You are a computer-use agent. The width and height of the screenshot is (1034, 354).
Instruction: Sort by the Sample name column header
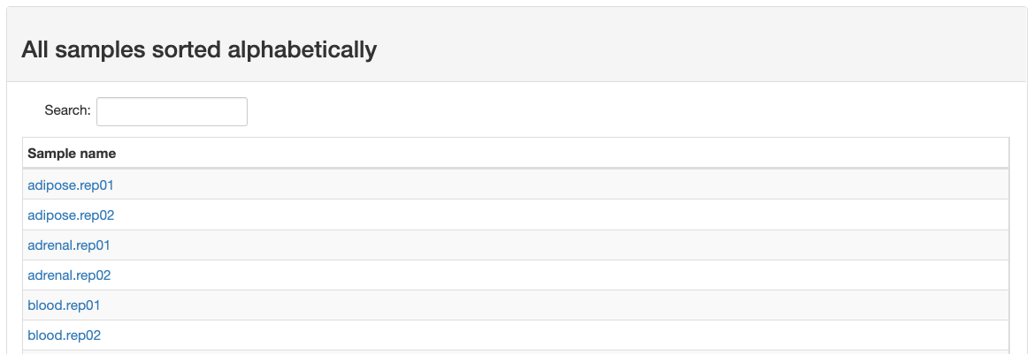click(72, 154)
